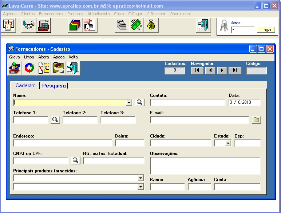Image resolution: width=281 pixels, height=213 pixels.
Task: Focus the Contato input field
Action: pyautogui.click(x=188, y=103)
